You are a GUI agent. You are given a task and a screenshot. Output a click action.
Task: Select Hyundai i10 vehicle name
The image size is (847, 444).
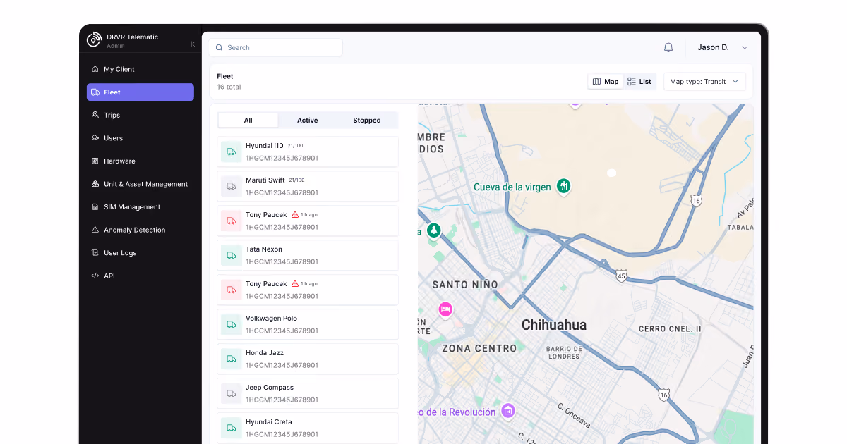pos(265,146)
